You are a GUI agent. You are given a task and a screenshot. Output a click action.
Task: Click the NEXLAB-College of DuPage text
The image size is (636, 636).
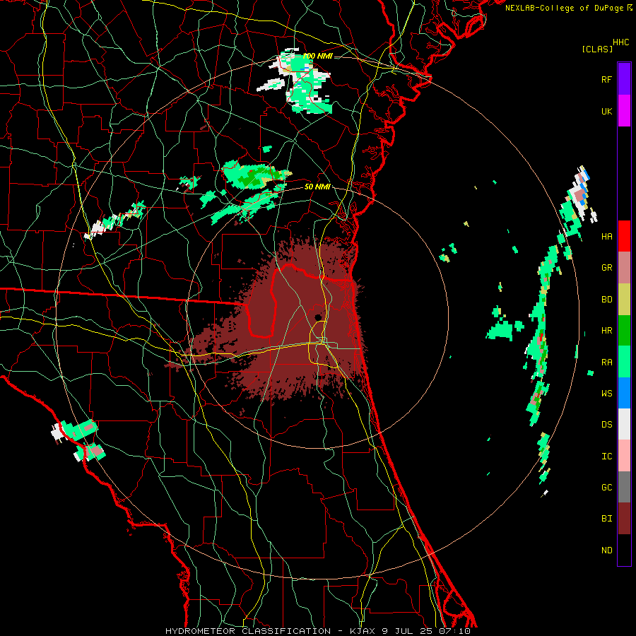click(565, 8)
